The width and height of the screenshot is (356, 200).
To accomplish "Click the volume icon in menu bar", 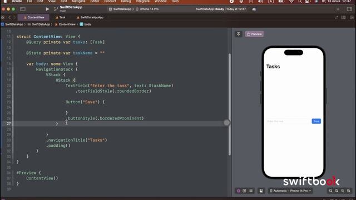I will [261, 1].
